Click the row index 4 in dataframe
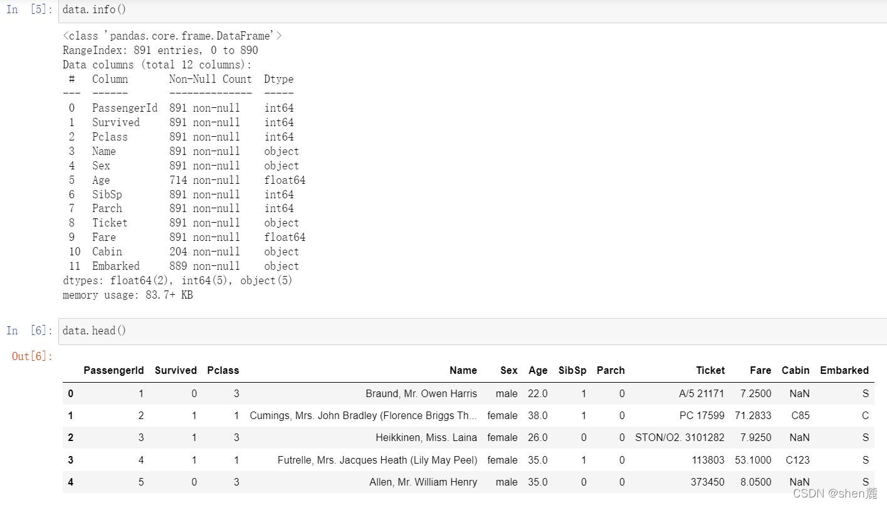The height and width of the screenshot is (505, 887). pos(70,482)
